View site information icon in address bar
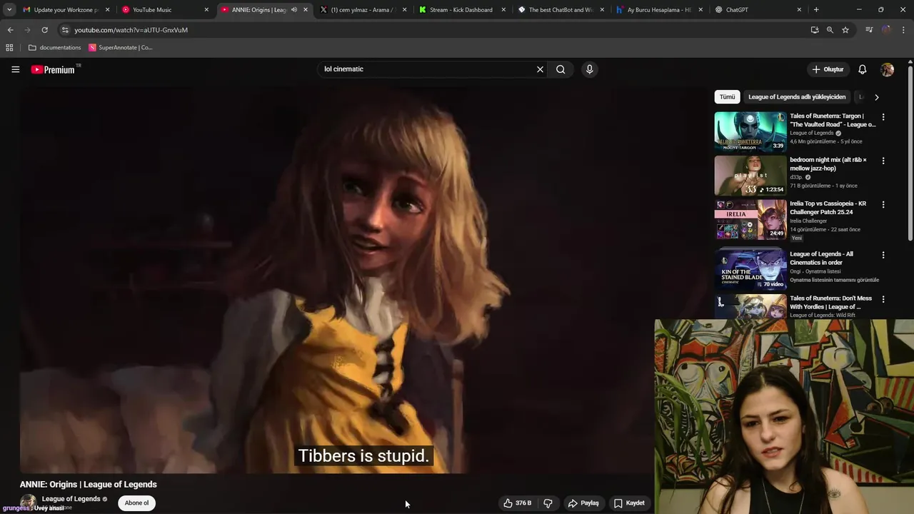 pyautogui.click(x=65, y=30)
